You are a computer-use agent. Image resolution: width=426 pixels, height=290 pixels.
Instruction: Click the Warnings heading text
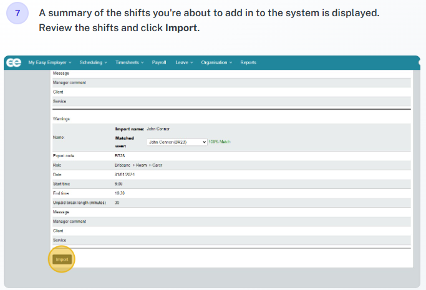pos(61,118)
